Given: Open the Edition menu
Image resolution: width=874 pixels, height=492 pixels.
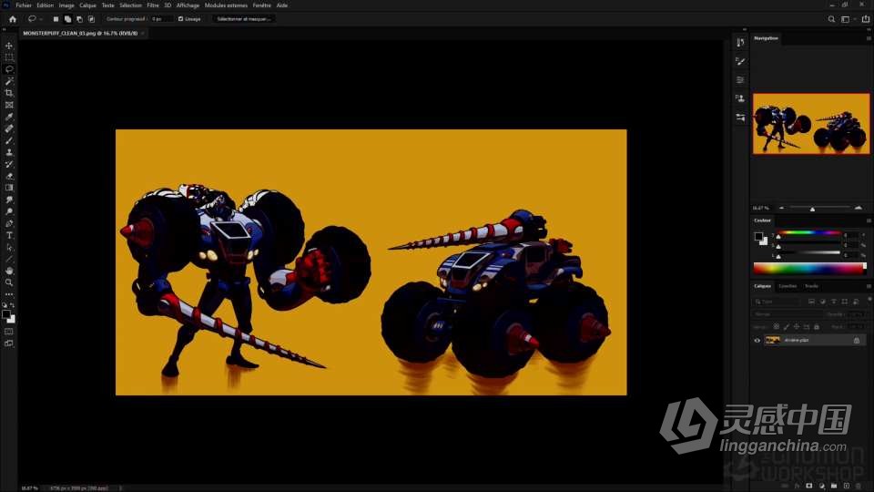Looking at the screenshot, I should tap(46, 5).
